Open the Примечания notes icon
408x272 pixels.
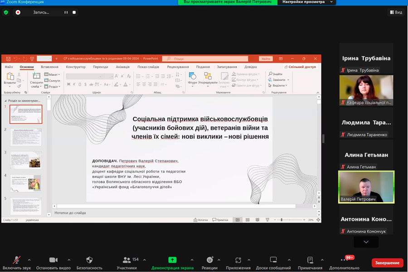coord(310,260)
